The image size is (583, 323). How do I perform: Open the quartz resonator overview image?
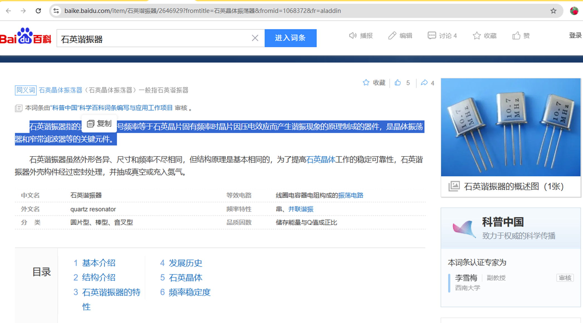pos(510,127)
